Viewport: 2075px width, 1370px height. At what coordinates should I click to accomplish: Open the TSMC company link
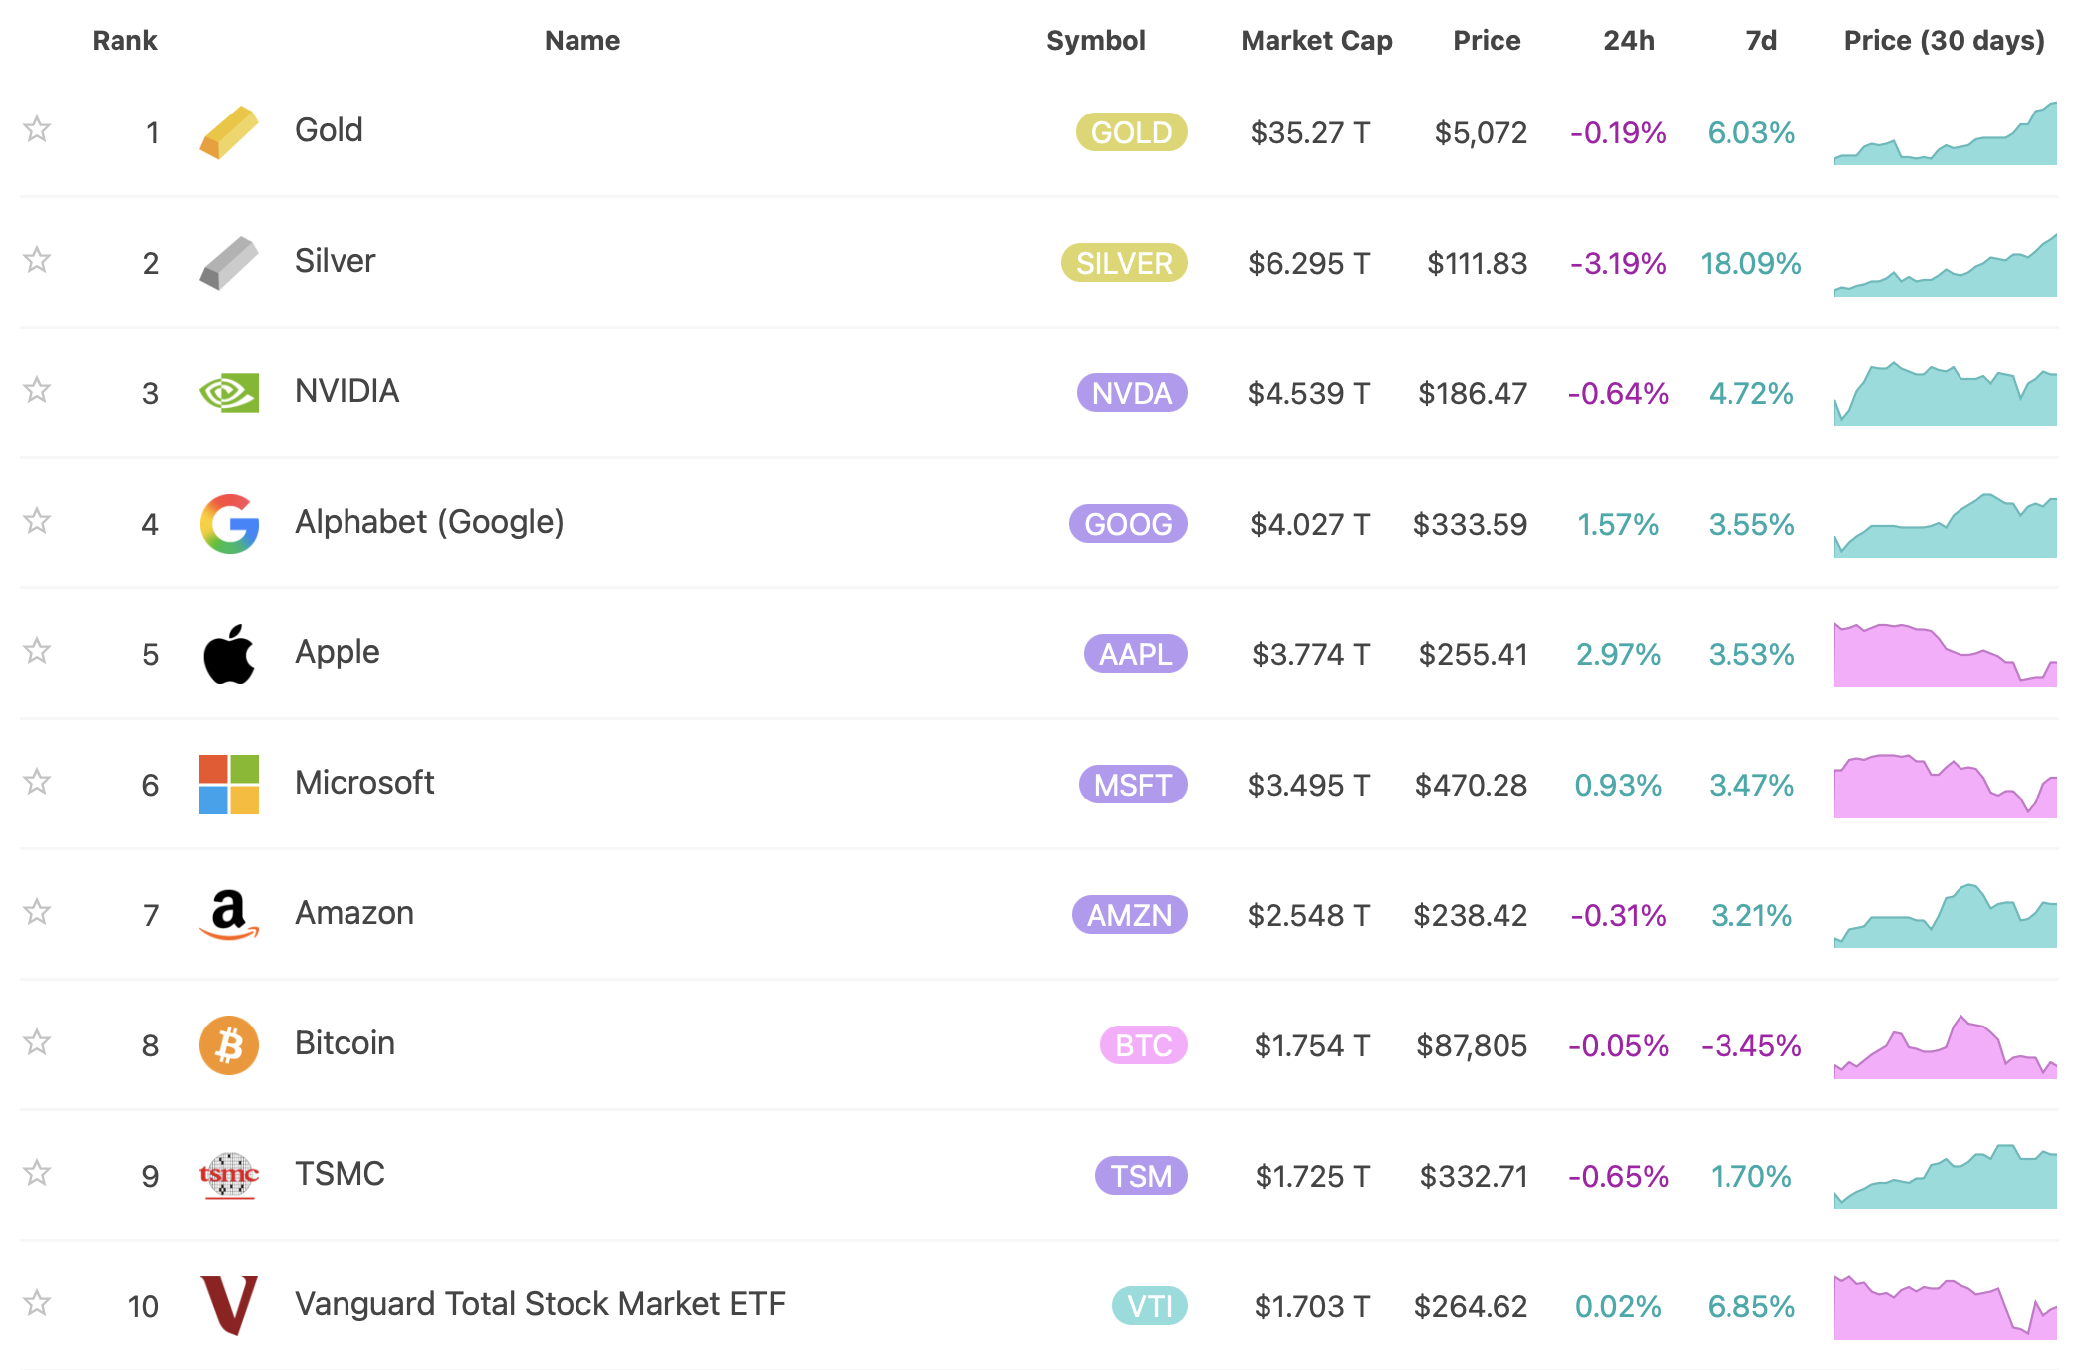(x=340, y=1174)
